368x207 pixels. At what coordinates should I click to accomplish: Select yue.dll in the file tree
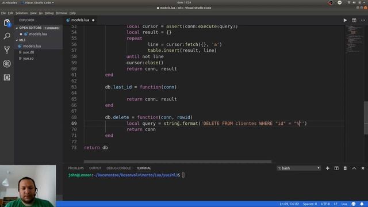point(28,52)
